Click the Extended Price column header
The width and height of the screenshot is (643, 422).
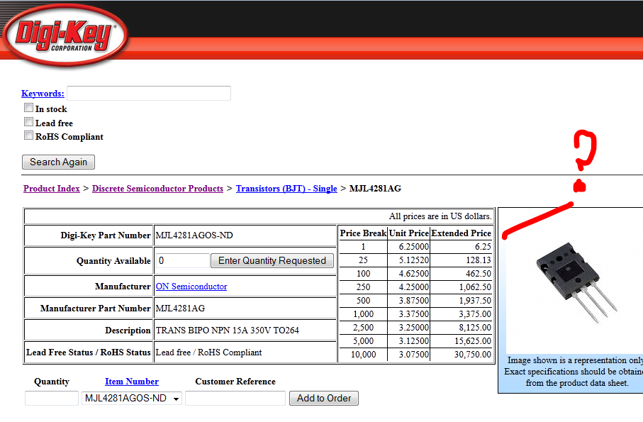tap(461, 233)
